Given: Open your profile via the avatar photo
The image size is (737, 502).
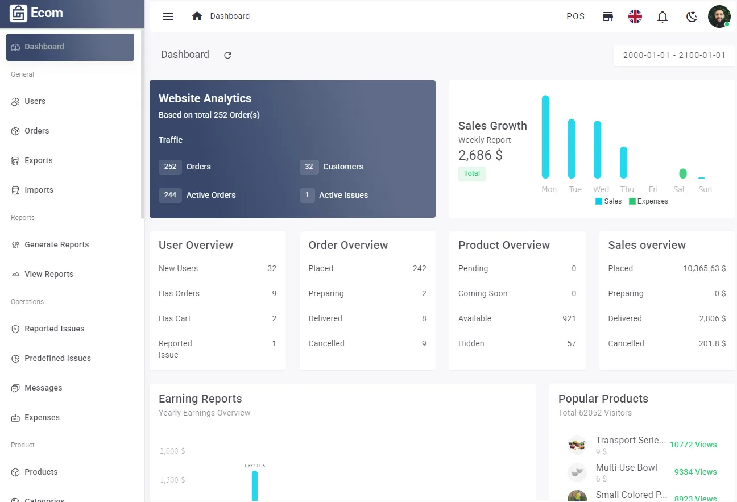Looking at the screenshot, I should point(719,16).
